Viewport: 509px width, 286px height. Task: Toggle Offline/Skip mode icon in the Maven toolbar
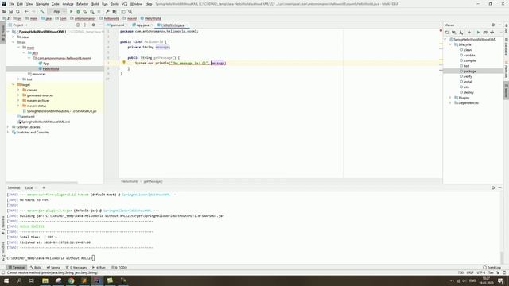(492, 33)
